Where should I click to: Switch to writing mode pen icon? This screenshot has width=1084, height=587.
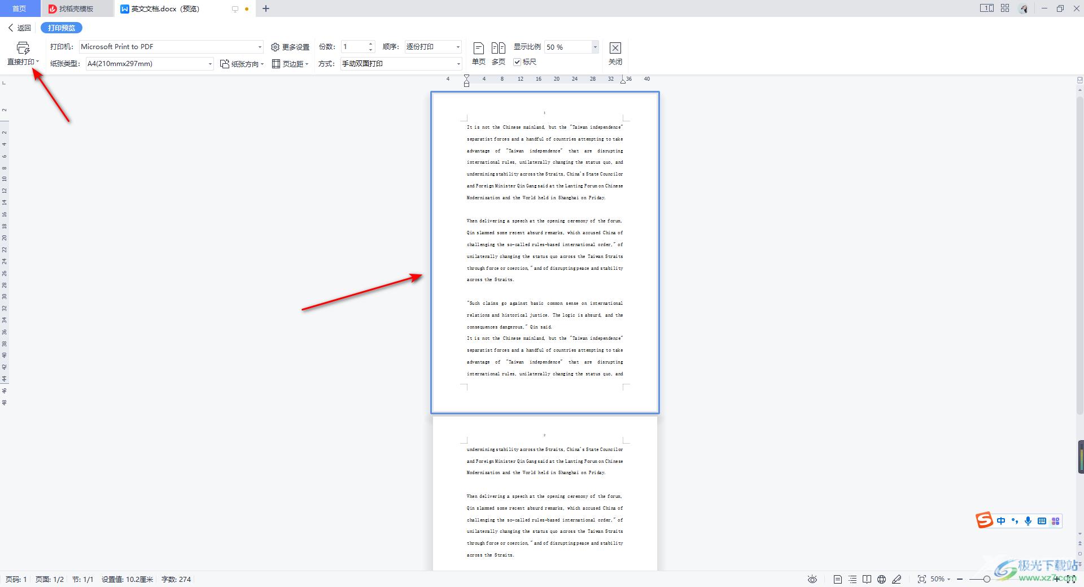pos(897,579)
